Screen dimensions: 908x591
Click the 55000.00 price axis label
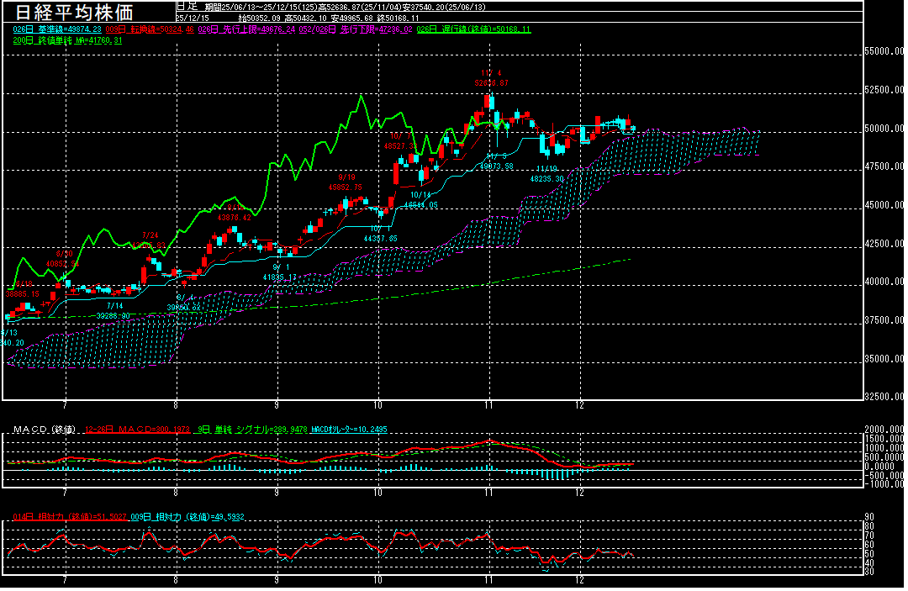pos(884,51)
